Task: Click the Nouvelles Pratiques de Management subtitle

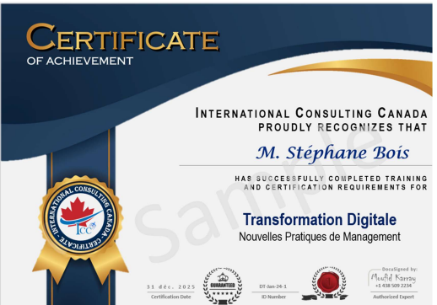Action: point(320,237)
